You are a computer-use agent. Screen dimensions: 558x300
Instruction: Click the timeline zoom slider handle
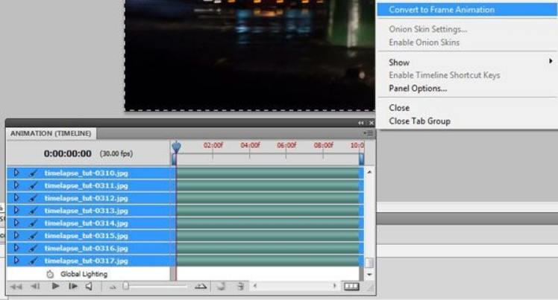(125, 286)
